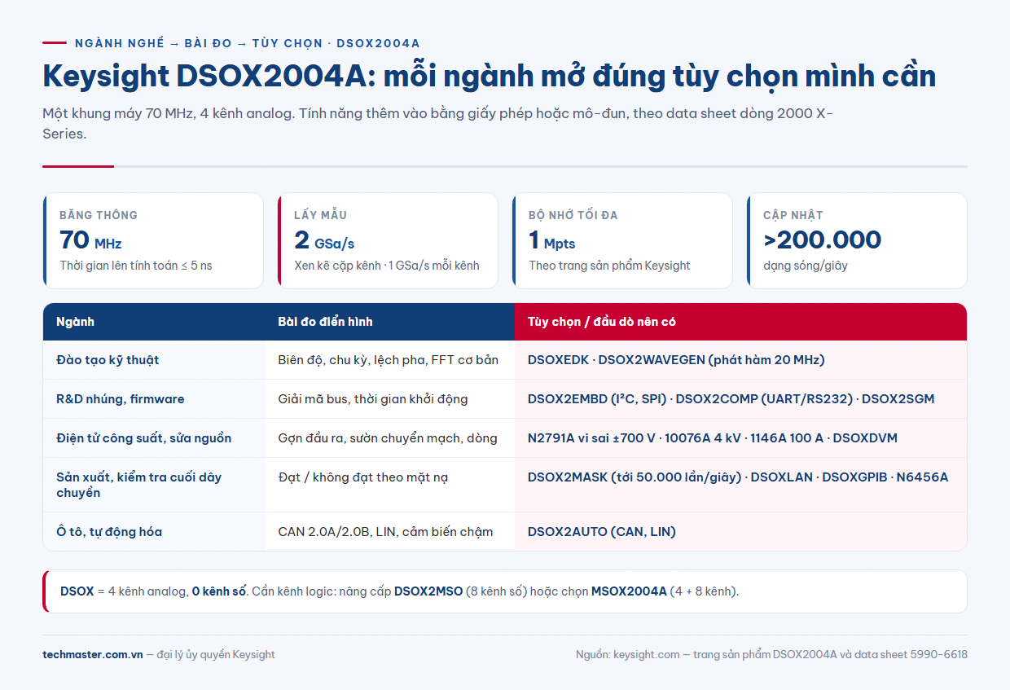Click 'Điện tử công suất, sửa nguồn' row label
This screenshot has width=1010, height=690.
coord(144,438)
